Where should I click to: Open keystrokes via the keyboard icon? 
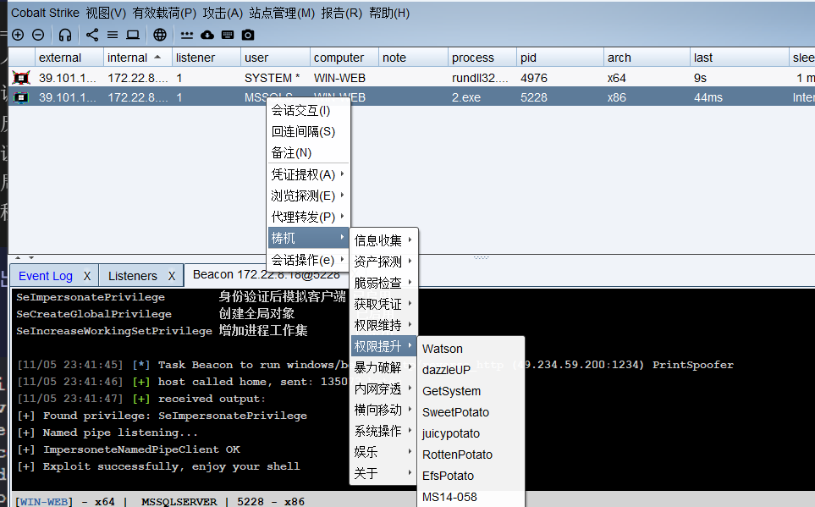click(228, 35)
